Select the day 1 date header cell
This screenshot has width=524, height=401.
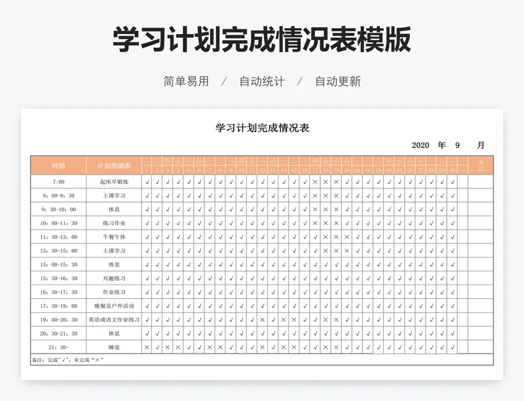147,170
